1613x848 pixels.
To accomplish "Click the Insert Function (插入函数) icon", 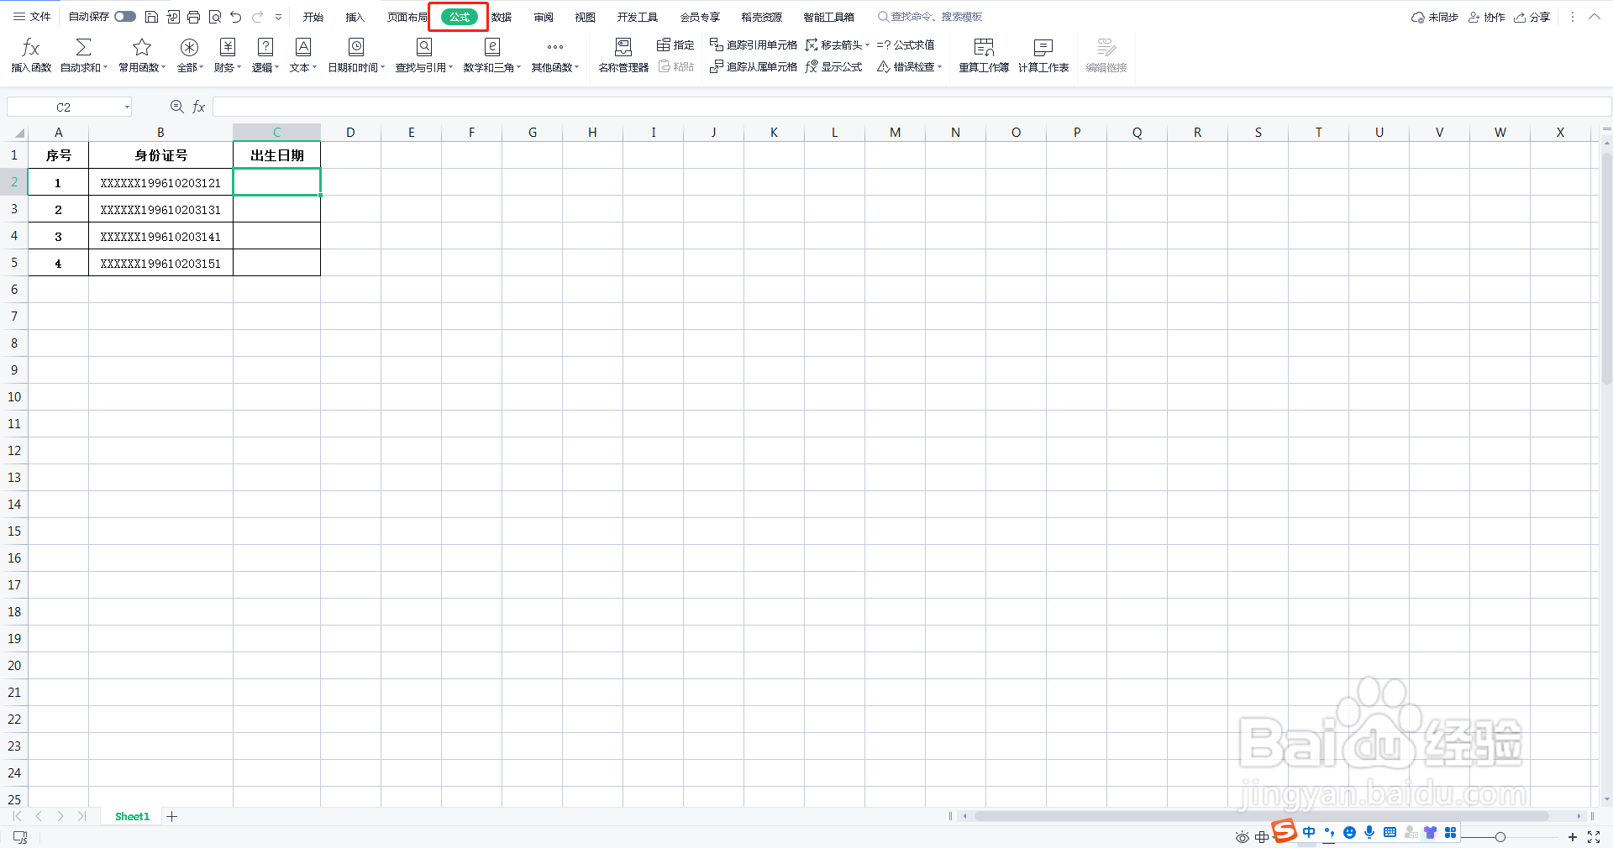I will pyautogui.click(x=31, y=48).
